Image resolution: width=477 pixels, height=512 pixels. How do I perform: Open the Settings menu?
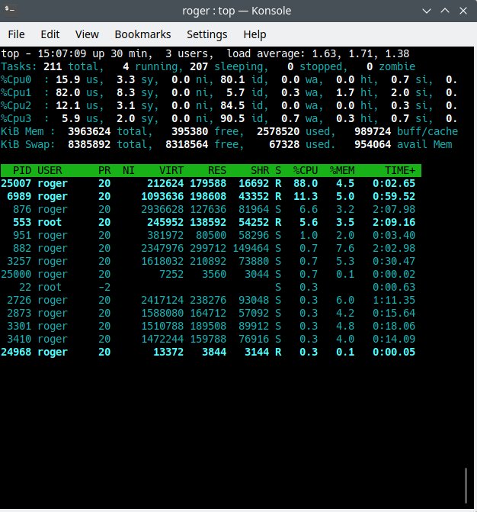tap(207, 34)
